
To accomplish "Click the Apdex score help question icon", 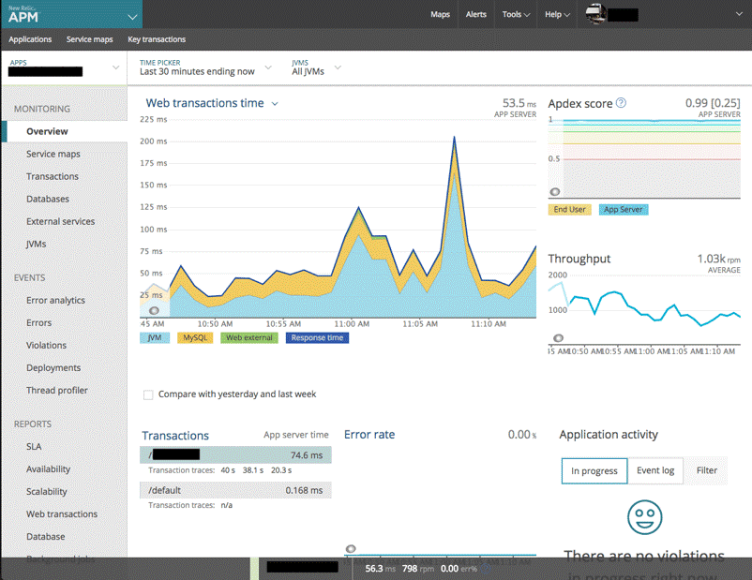I will click(621, 104).
